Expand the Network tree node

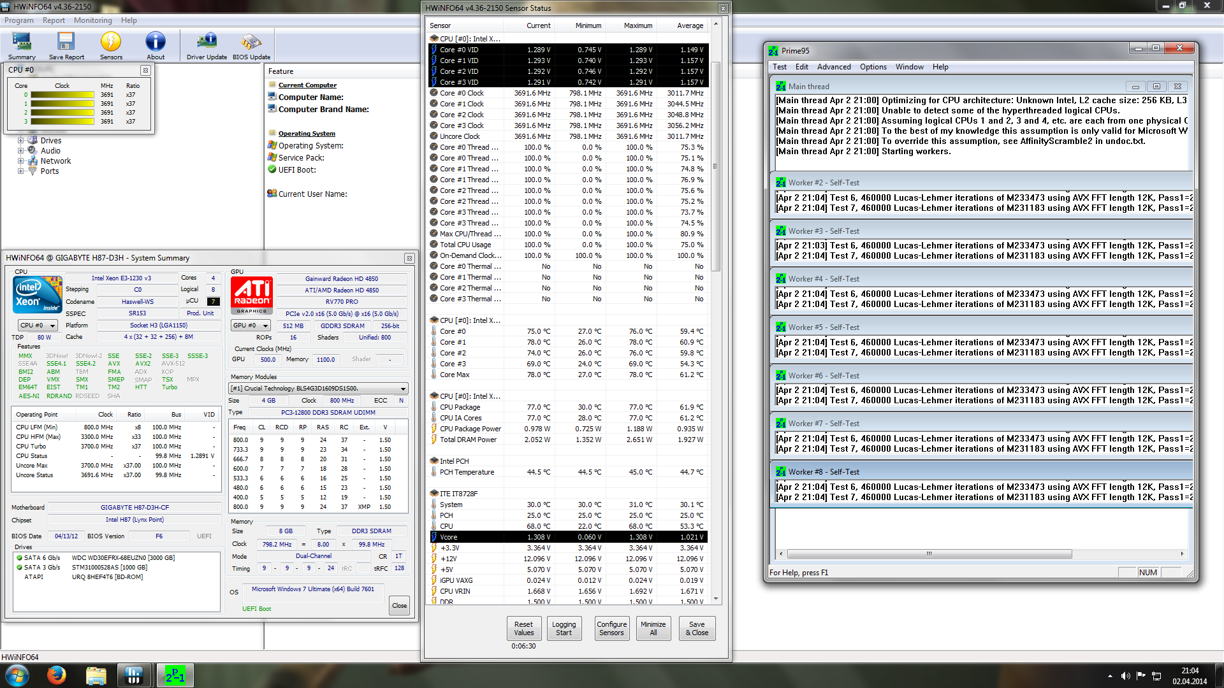pyautogui.click(x=21, y=161)
